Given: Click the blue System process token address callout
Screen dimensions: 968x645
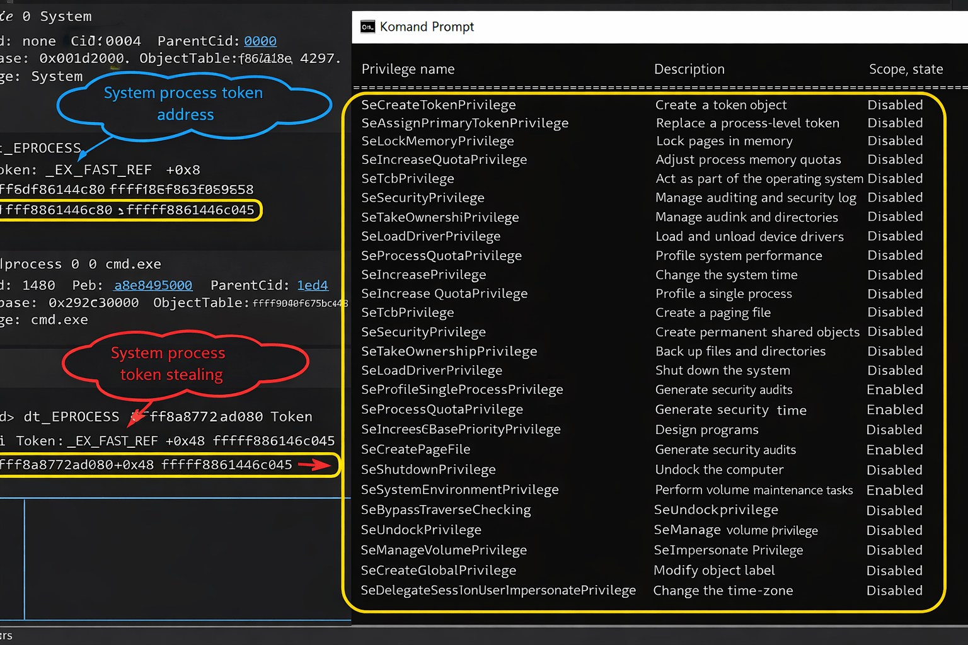Looking at the screenshot, I should (x=185, y=104).
